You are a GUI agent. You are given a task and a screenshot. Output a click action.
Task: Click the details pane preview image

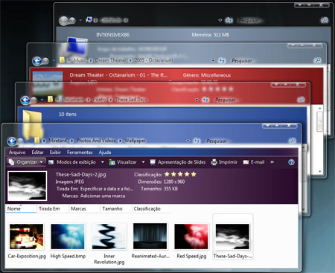click(x=27, y=186)
